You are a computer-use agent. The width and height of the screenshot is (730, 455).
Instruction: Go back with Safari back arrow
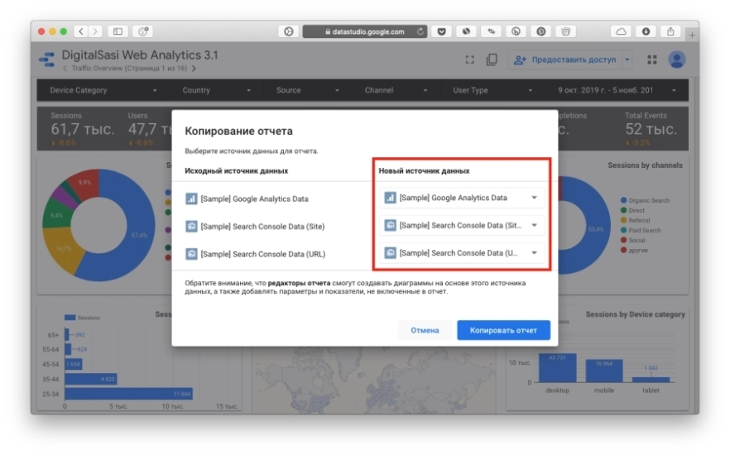pyautogui.click(x=81, y=31)
